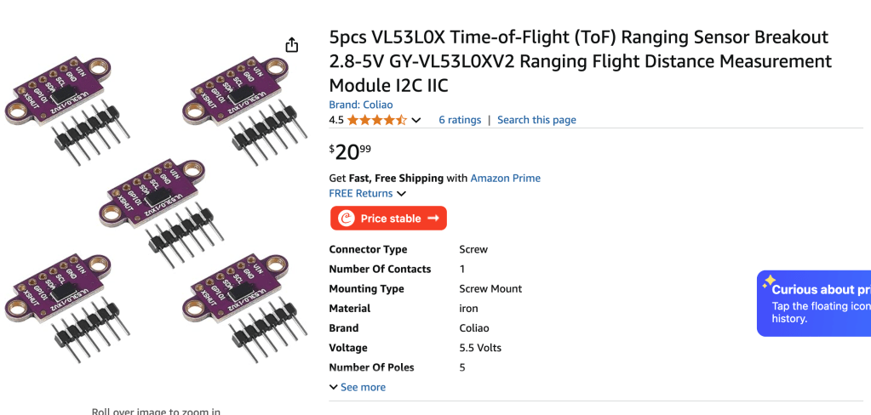The width and height of the screenshot is (871, 415).
Task: Follow the Amazon Prime link
Action: [505, 179]
